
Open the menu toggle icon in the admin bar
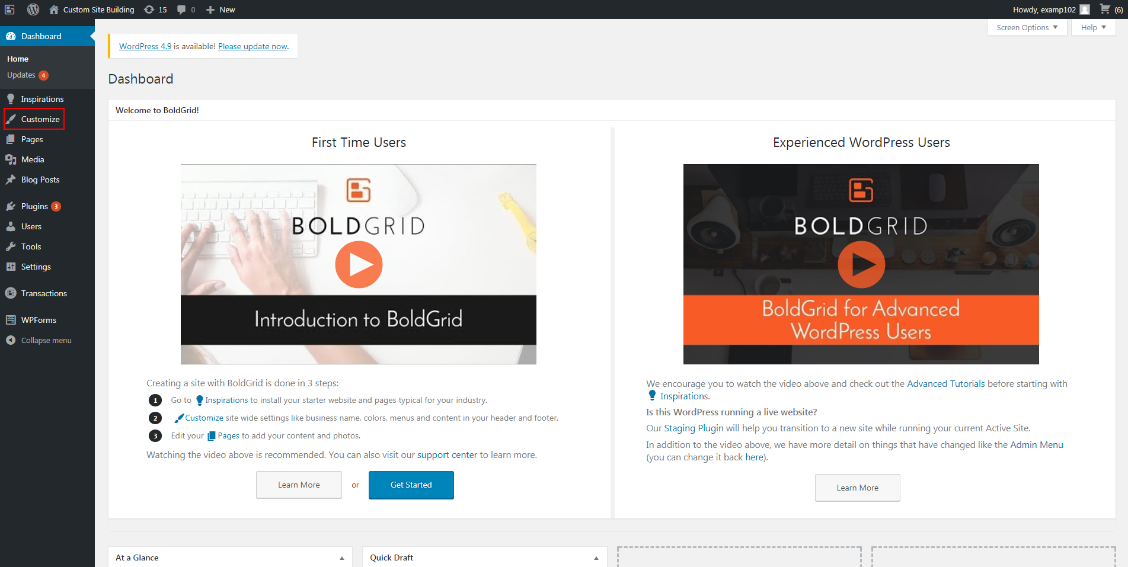[x=9, y=9]
